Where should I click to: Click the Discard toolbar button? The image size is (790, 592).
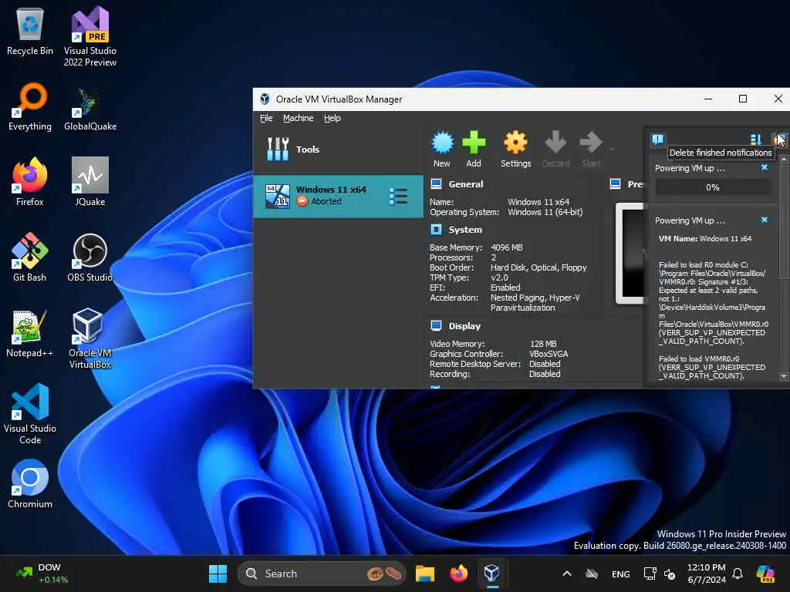pos(555,150)
